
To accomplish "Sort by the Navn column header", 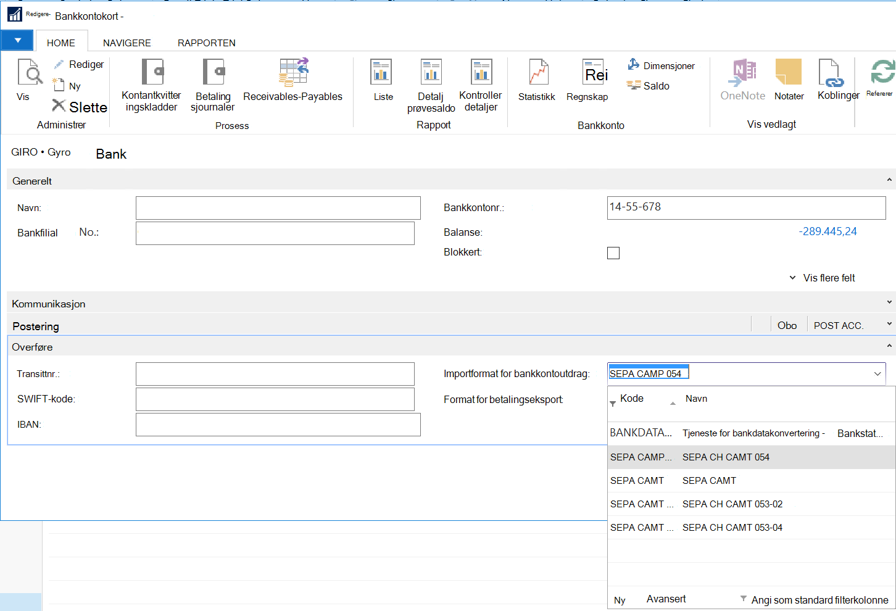I will [696, 398].
